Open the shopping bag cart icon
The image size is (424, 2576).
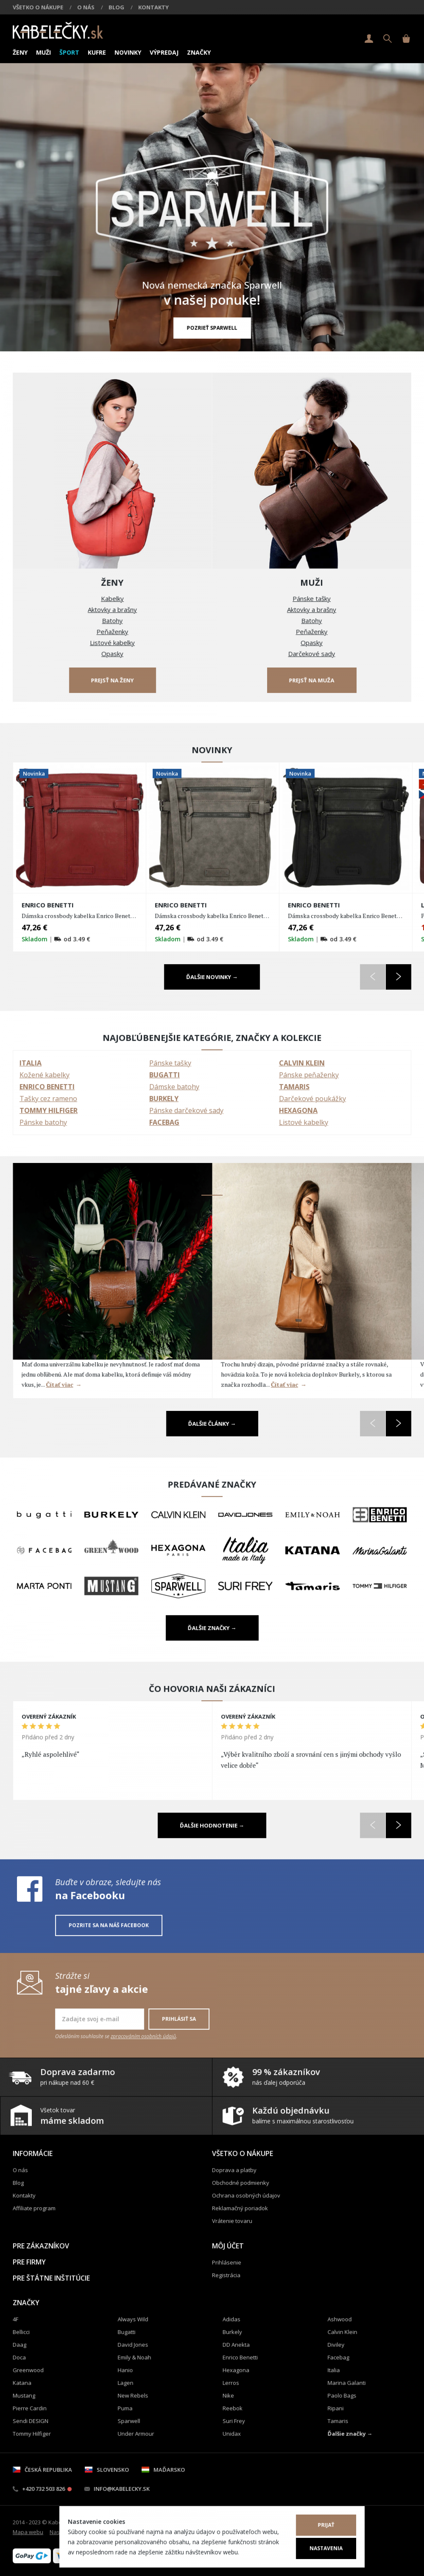[x=406, y=39]
